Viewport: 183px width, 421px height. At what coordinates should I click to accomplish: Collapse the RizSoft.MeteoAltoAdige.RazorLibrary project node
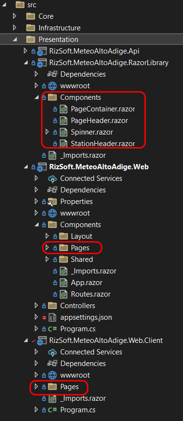tap(26, 63)
